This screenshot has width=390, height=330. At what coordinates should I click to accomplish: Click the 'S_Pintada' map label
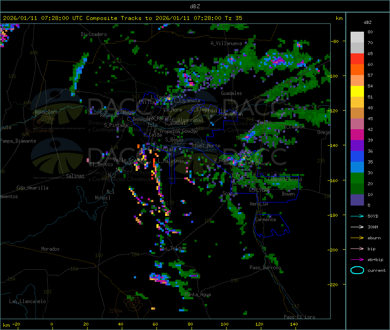pos(116,125)
